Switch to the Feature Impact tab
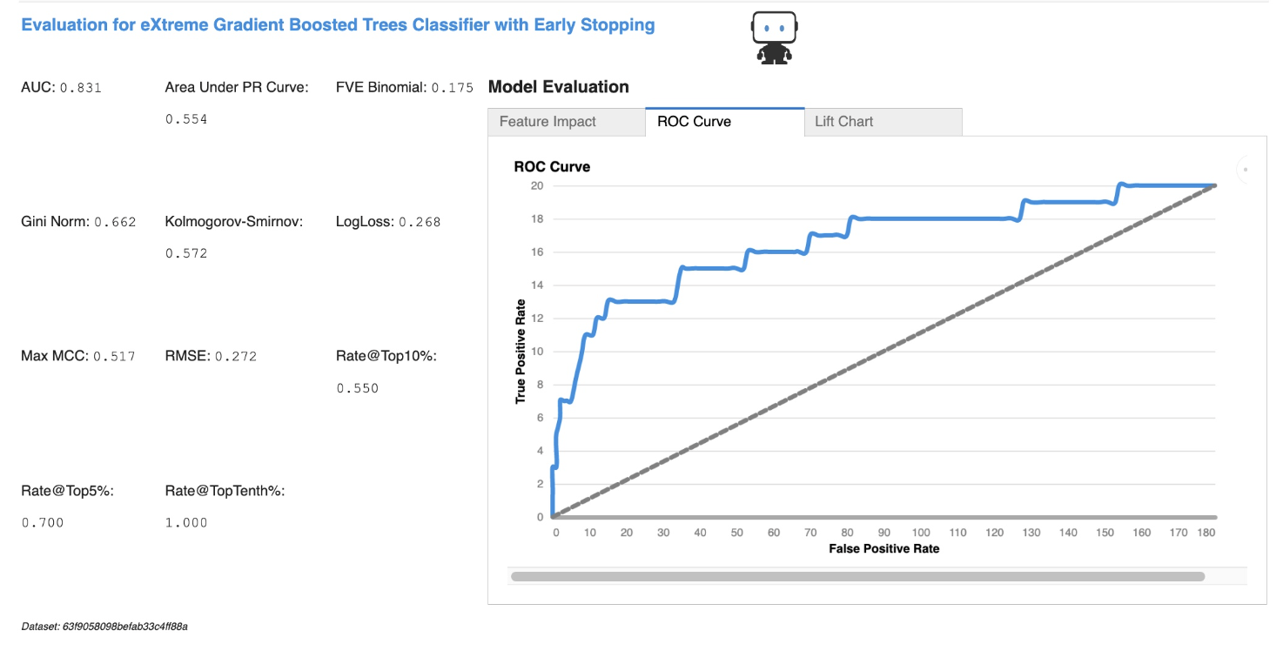1283x651 pixels. point(547,122)
